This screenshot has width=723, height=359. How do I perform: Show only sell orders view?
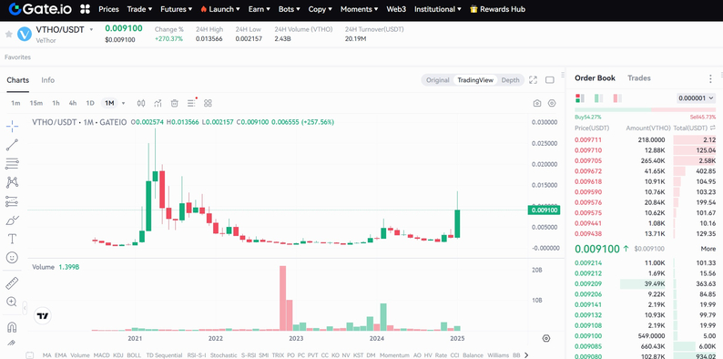(x=617, y=98)
